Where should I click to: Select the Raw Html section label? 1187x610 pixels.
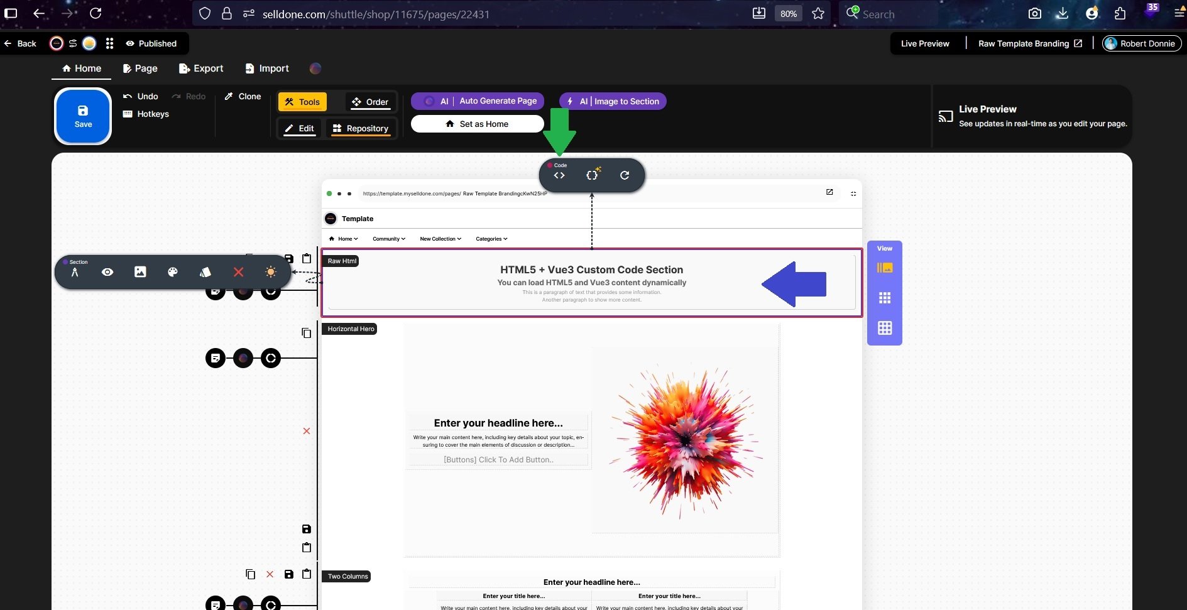(342, 261)
